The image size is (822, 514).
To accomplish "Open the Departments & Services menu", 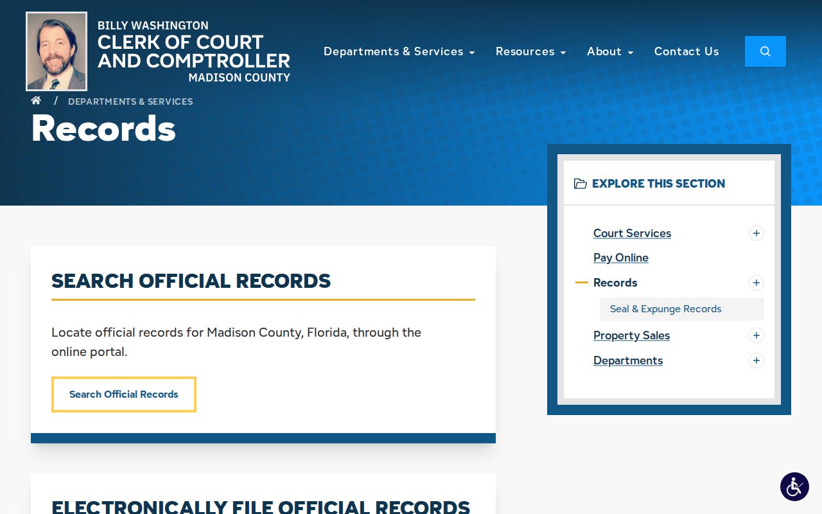I will [x=399, y=51].
